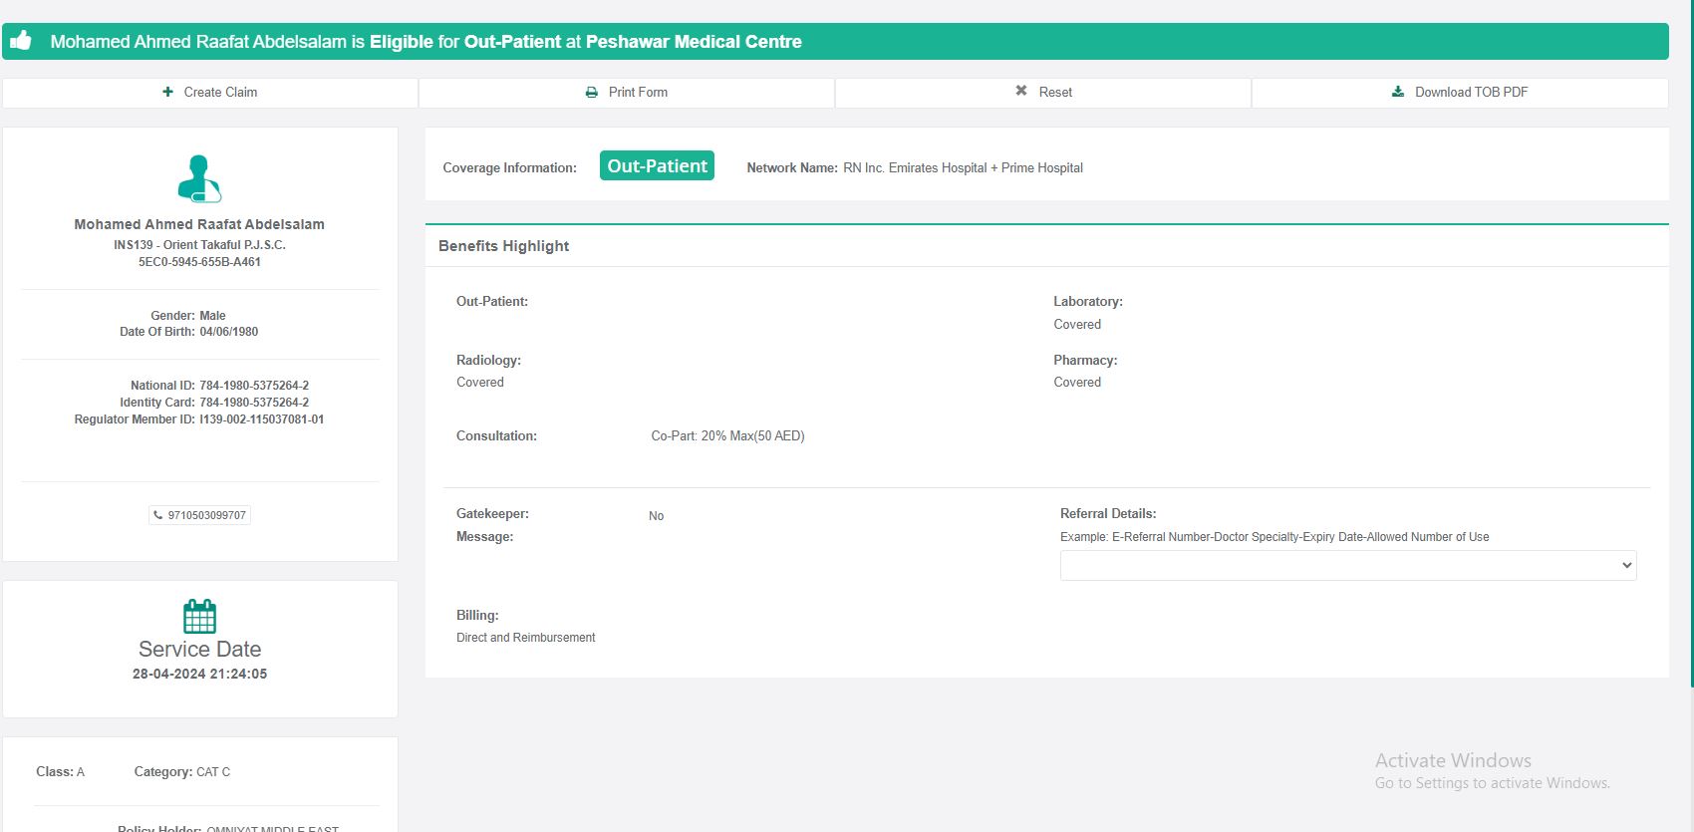The width and height of the screenshot is (1694, 832).
Task: Click the Covered status under Radiology
Action: (480, 383)
